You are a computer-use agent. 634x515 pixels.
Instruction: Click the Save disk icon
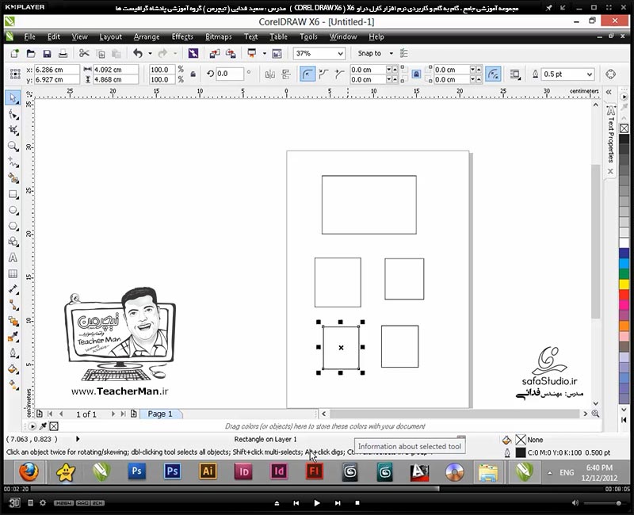pos(47,53)
